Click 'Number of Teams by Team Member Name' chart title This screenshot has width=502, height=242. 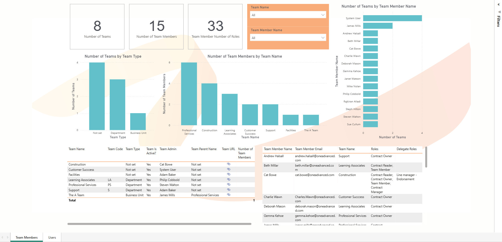tap(379, 6)
